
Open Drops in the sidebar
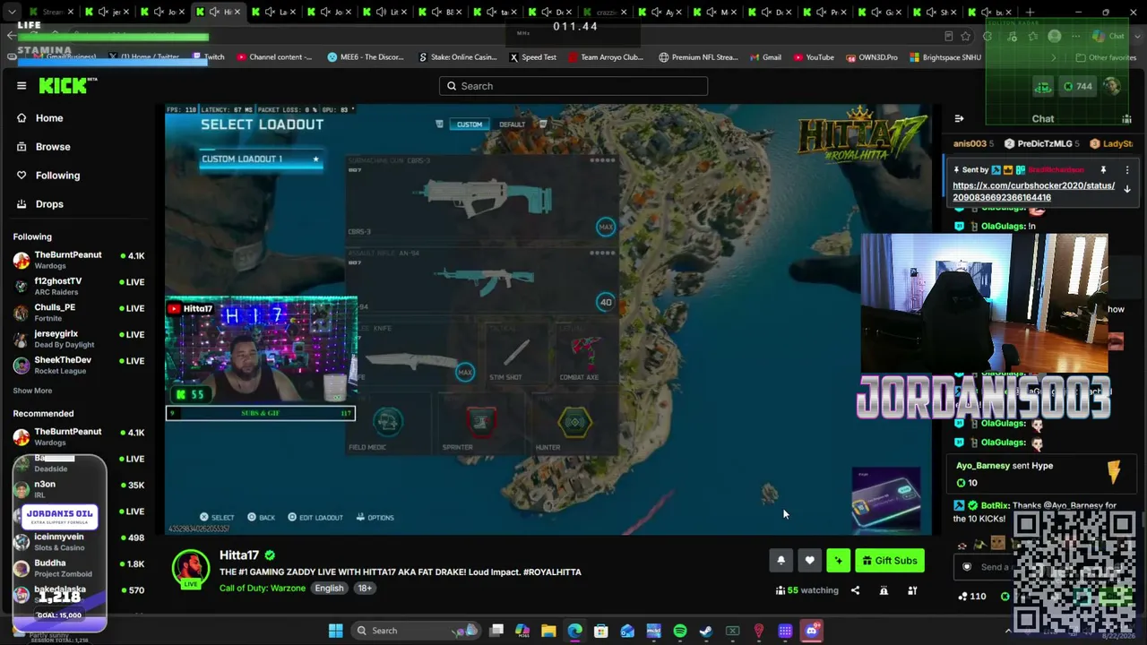49,204
